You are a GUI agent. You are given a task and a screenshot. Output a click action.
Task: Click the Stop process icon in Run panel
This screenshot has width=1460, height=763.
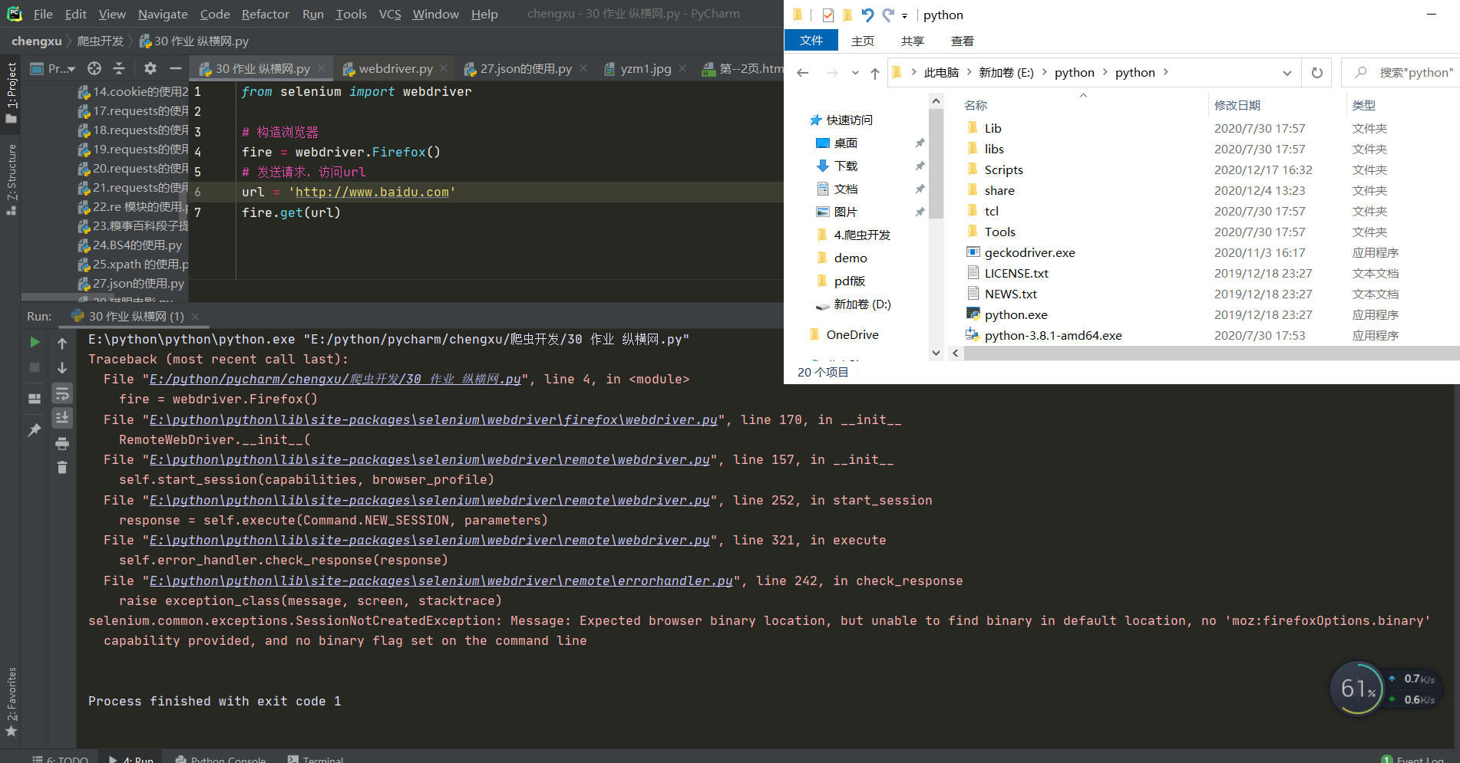pyautogui.click(x=35, y=368)
